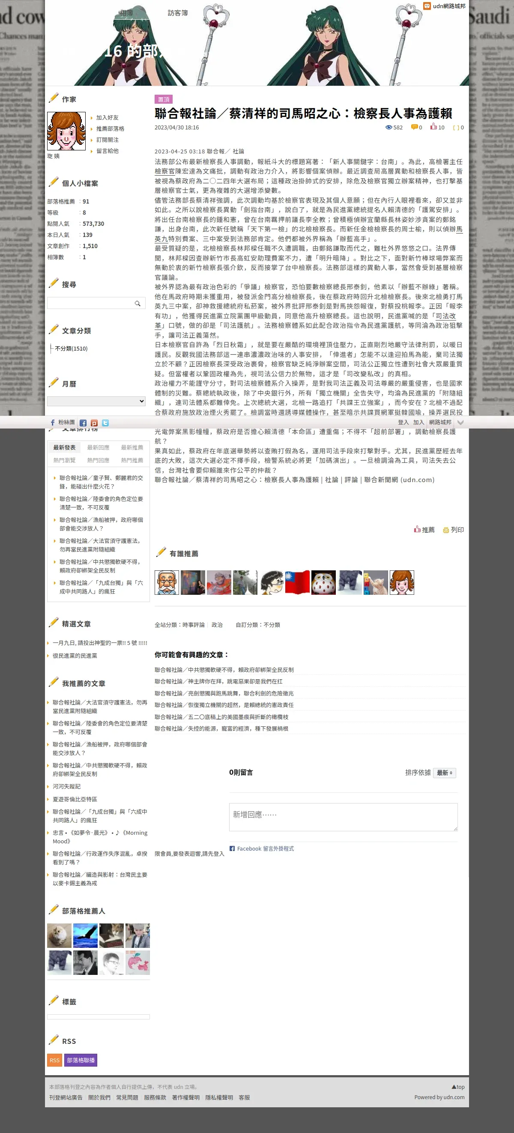This screenshot has width=514, height=1133.
Task: Click 關於我們 footer link
Action: [x=99, y=1097]
